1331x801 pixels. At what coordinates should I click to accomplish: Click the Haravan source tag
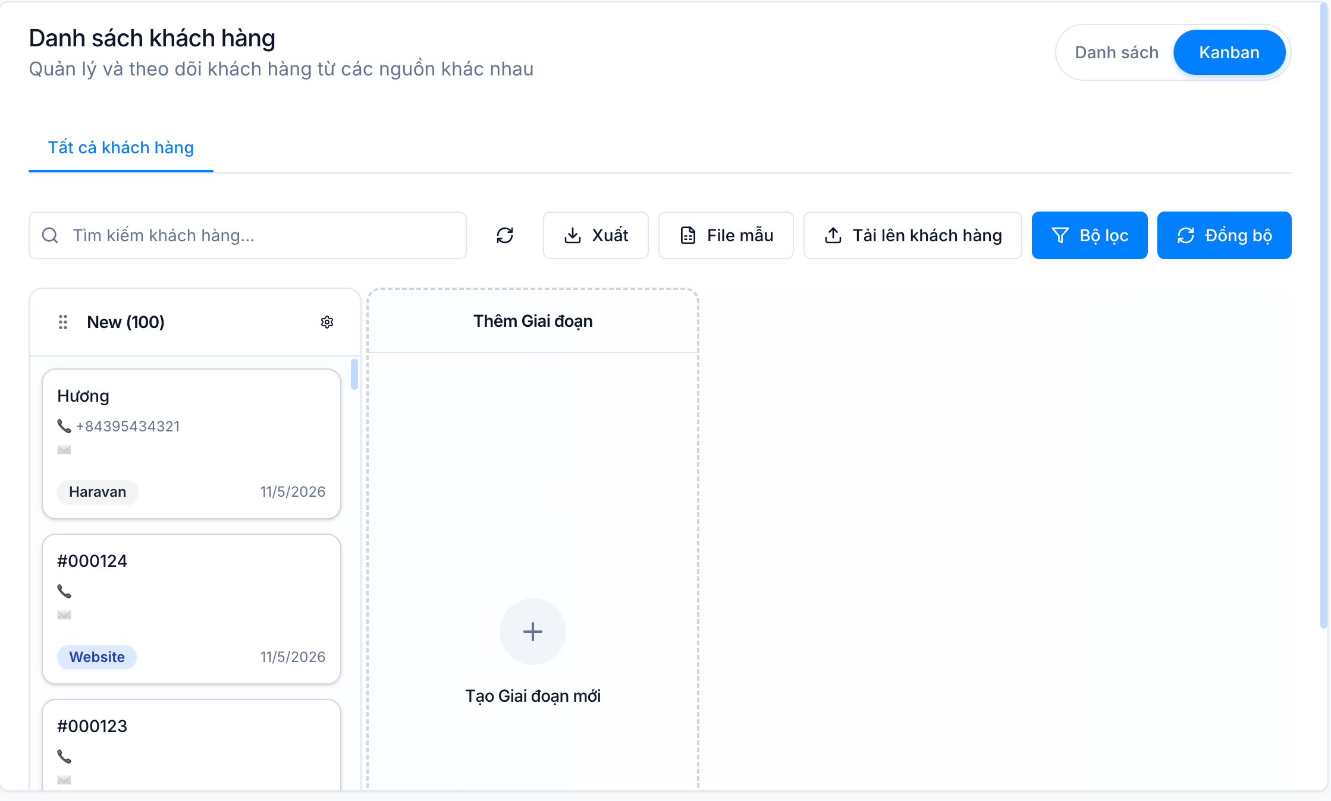98,492
